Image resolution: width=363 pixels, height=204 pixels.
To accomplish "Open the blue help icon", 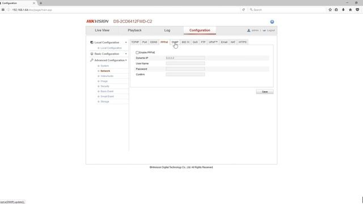I will (x=272, y=22).
